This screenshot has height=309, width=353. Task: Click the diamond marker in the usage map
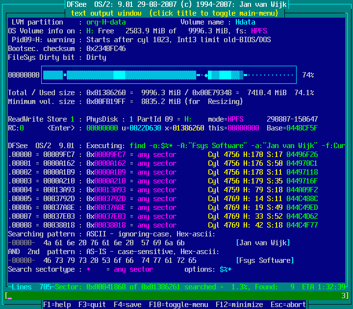206,75
